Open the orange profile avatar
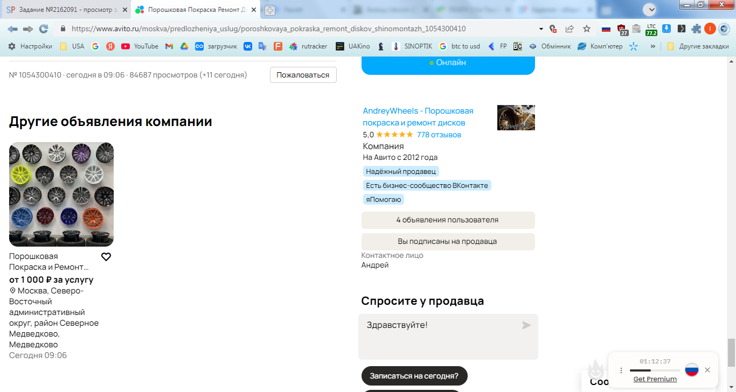 point(710,29)
